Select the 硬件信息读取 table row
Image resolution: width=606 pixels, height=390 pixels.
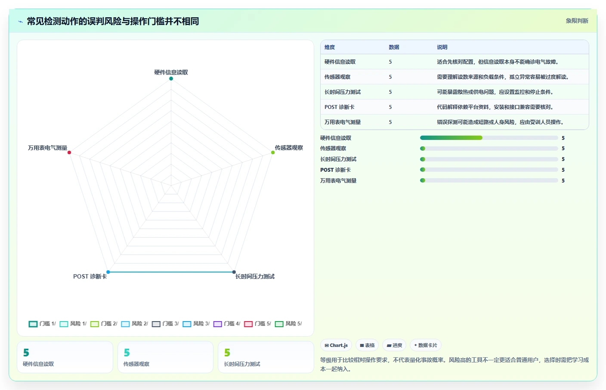click(x=454, y=62)
